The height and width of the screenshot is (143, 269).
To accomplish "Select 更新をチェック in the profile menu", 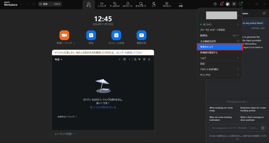I will 219,47.
